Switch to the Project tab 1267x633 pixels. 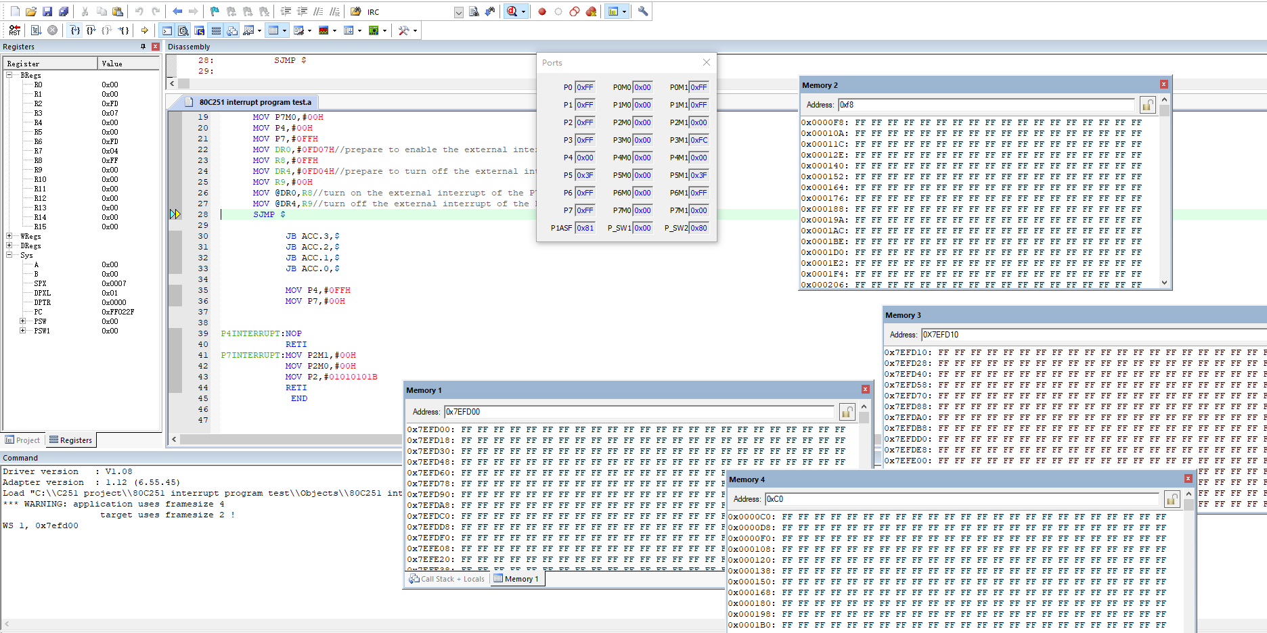22,440
